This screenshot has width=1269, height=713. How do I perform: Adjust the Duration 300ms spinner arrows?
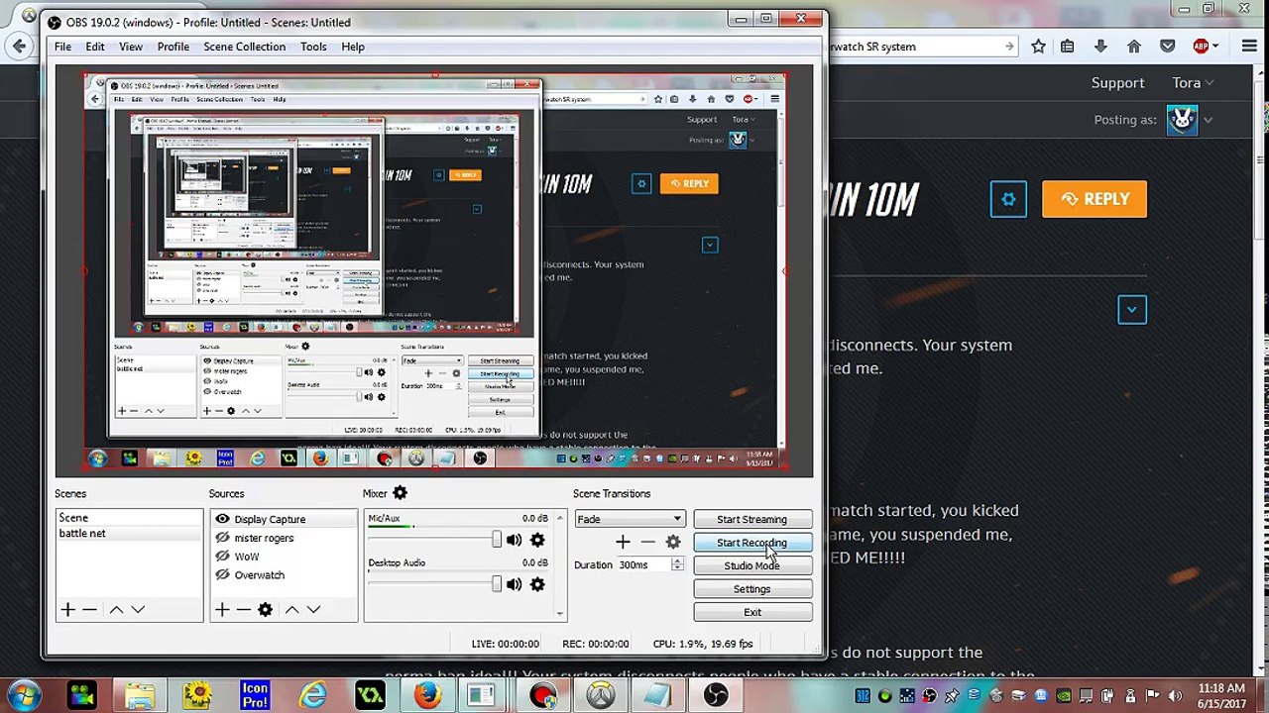[x=677, y=564]
